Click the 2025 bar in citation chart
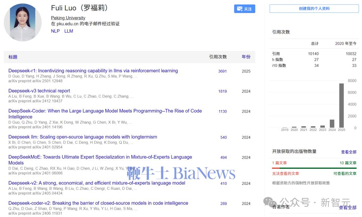Image resolution: width=362 pixels, height=217 pixels. pos(341,105)
